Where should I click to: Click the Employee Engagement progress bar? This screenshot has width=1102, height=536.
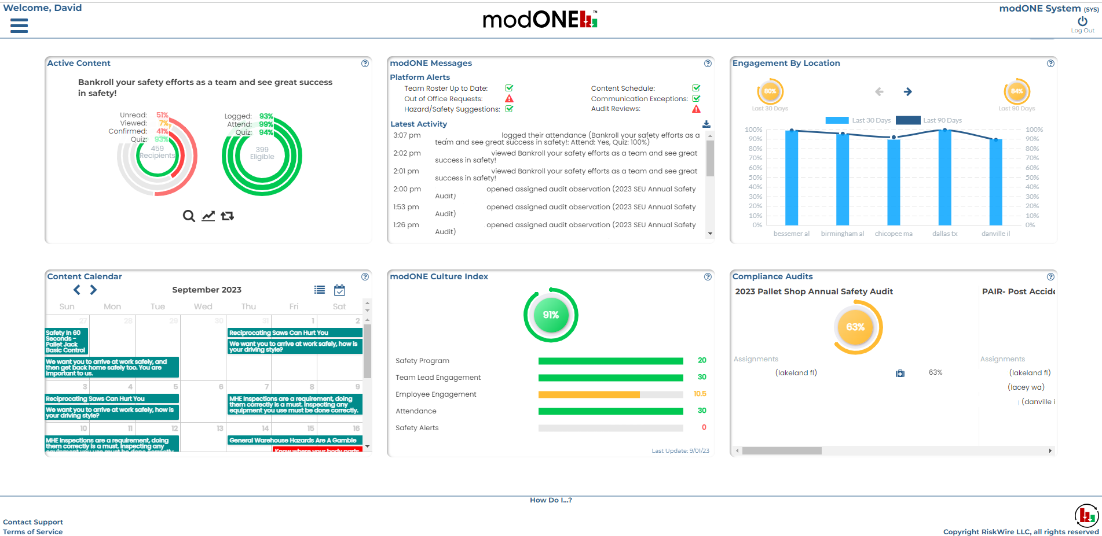611,394
